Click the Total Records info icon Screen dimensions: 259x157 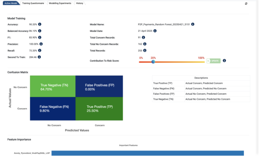(x=145, y=51)
